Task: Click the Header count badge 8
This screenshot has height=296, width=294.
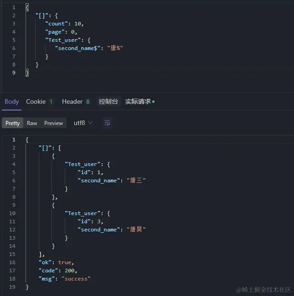Action: (x=88, y=102)
